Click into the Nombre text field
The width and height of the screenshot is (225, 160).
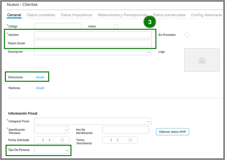pos(93,35)
